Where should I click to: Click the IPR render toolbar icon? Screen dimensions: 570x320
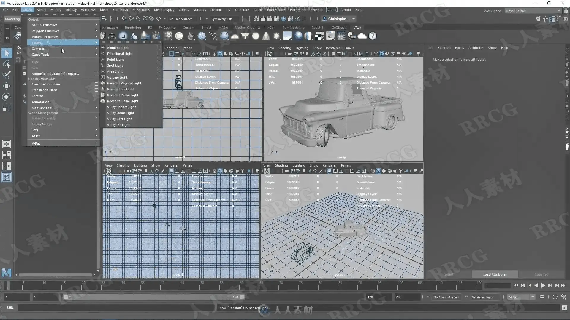click(270, 19)
